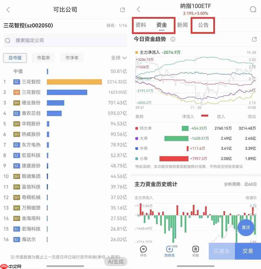Tap the share icon beside 可比公司 title
The width and height of the screenshot is (261, 269).
(x=122, y=9)
